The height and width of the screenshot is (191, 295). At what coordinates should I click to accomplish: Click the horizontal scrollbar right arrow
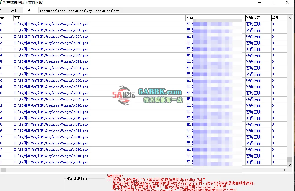point(285,170)
